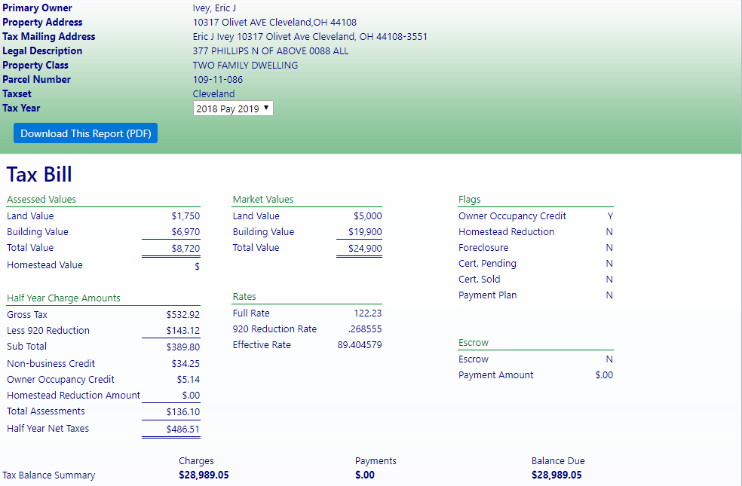The width and height of the screenshot is (742, 486).
Task: Select the market Total Value $24,900
Action: [x=364, y=248]
